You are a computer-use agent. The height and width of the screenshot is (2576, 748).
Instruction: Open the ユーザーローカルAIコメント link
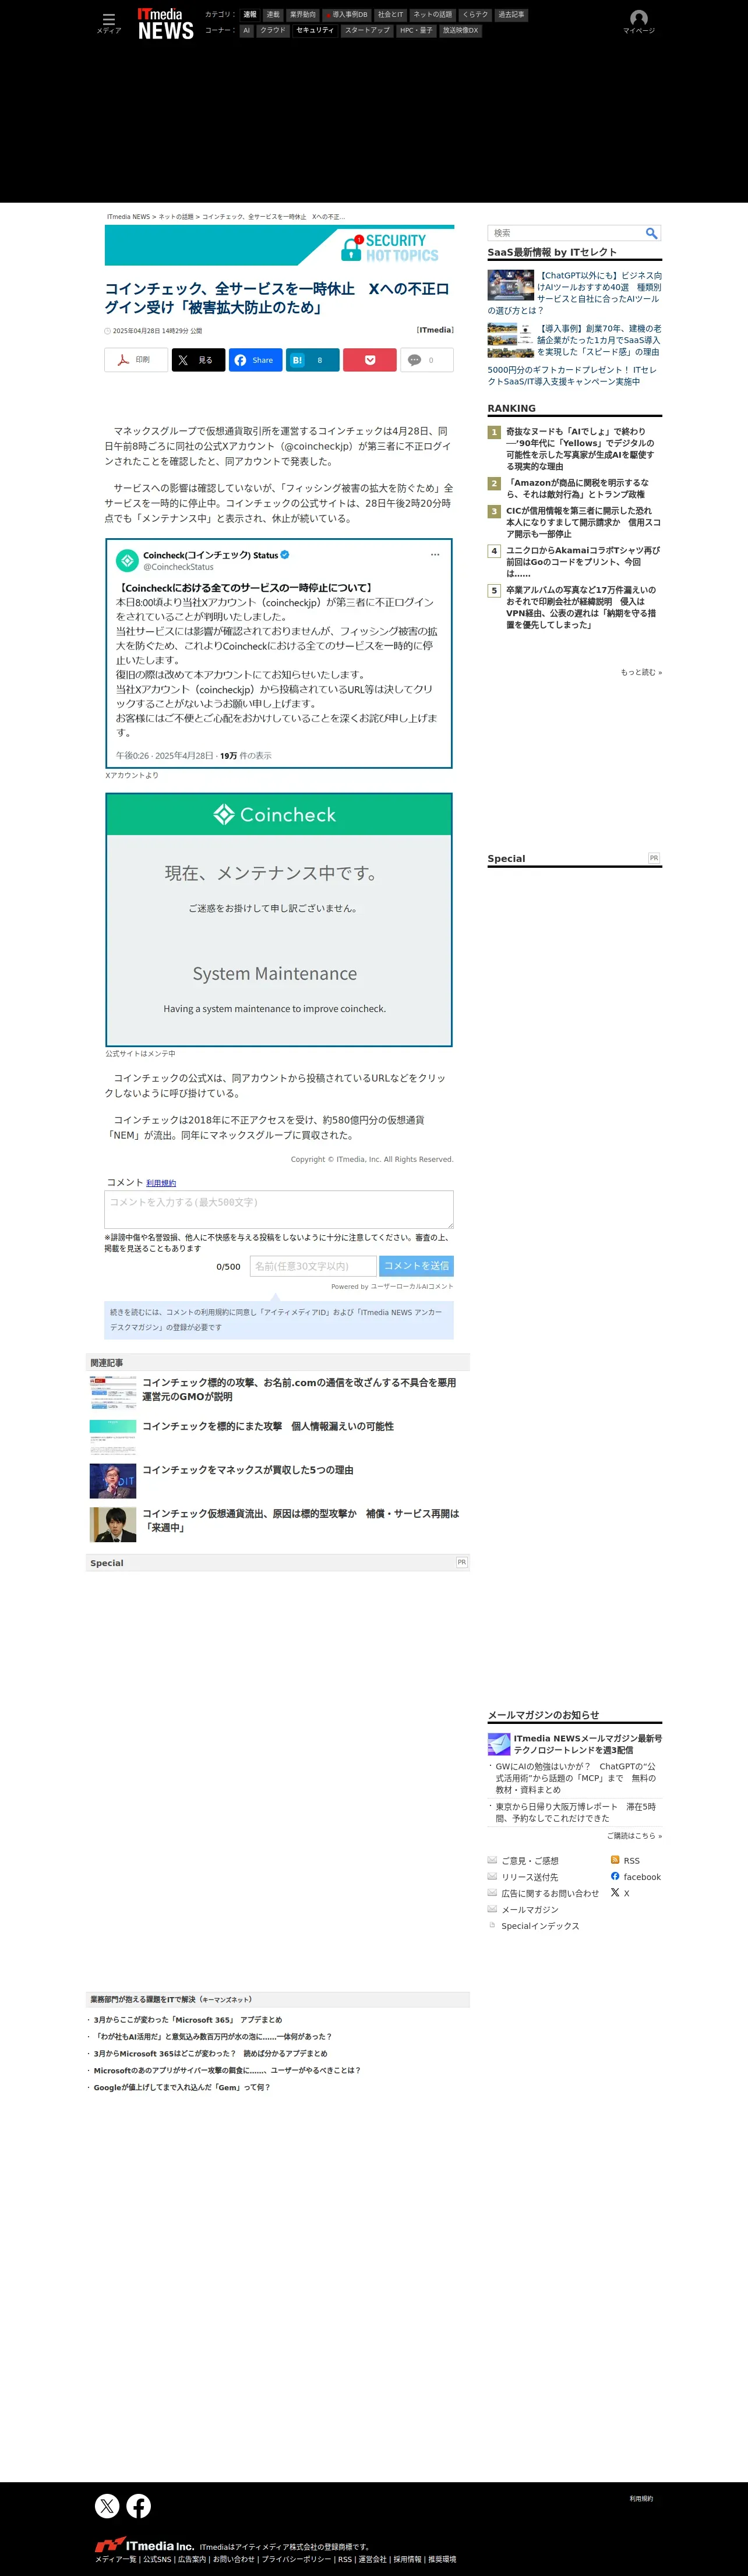pyautogui.click(x=412, y=1287)
